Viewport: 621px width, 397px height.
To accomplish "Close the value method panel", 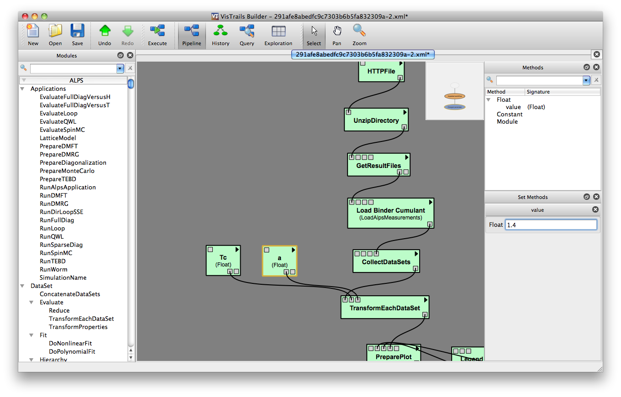I will tap(595, 209).
